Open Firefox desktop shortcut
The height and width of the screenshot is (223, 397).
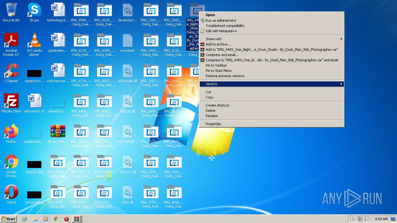(11, 134)
